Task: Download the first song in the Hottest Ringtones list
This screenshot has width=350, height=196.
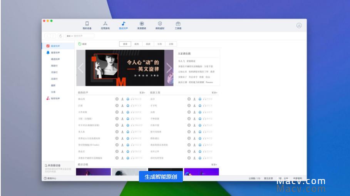Action: click(x=122, y=99)
